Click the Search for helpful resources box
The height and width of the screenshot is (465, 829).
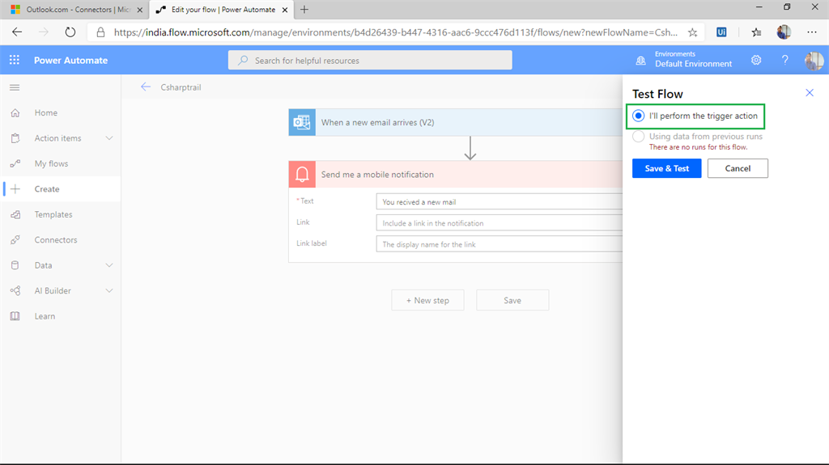(370, 60)
